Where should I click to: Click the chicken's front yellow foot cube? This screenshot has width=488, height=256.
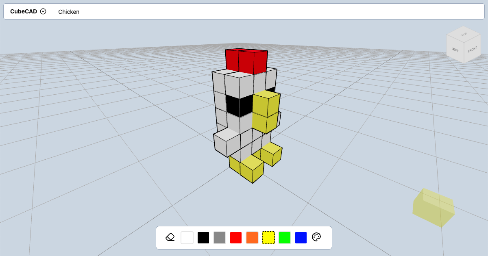point(252,170)
